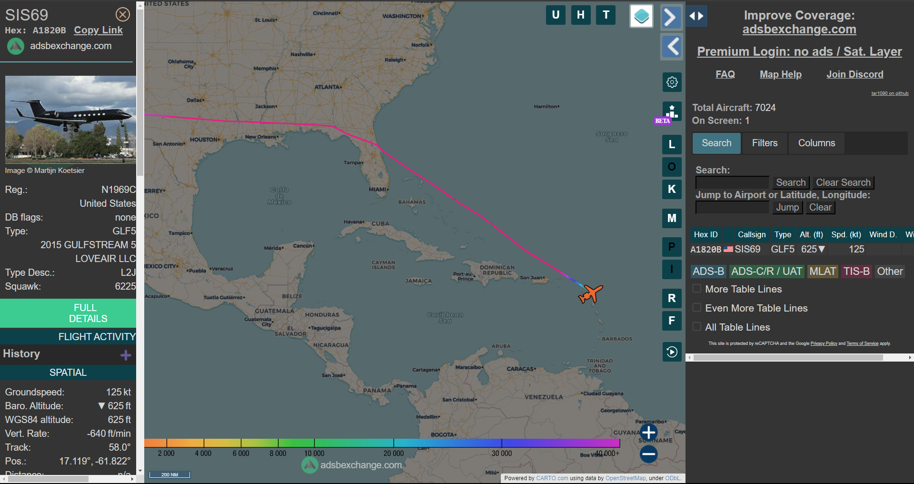Open the map layer selector icon
The image size is (914, 484).
tap(641, 16)
